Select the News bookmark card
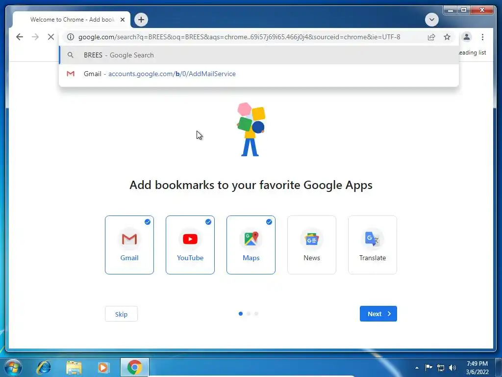Image resolution: width=502 pixels, height=377 pixels. pos(312,245)
